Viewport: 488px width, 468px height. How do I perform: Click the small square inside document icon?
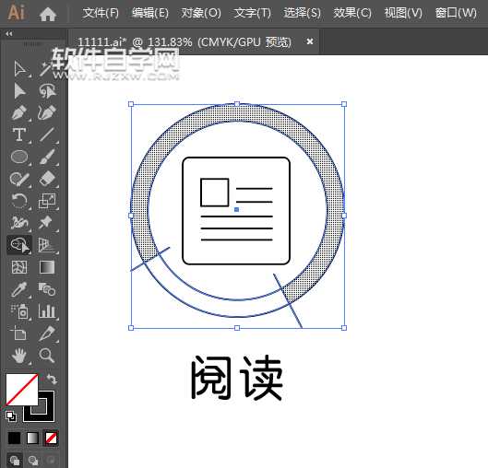pyautogui.click(x=215, y=193)
